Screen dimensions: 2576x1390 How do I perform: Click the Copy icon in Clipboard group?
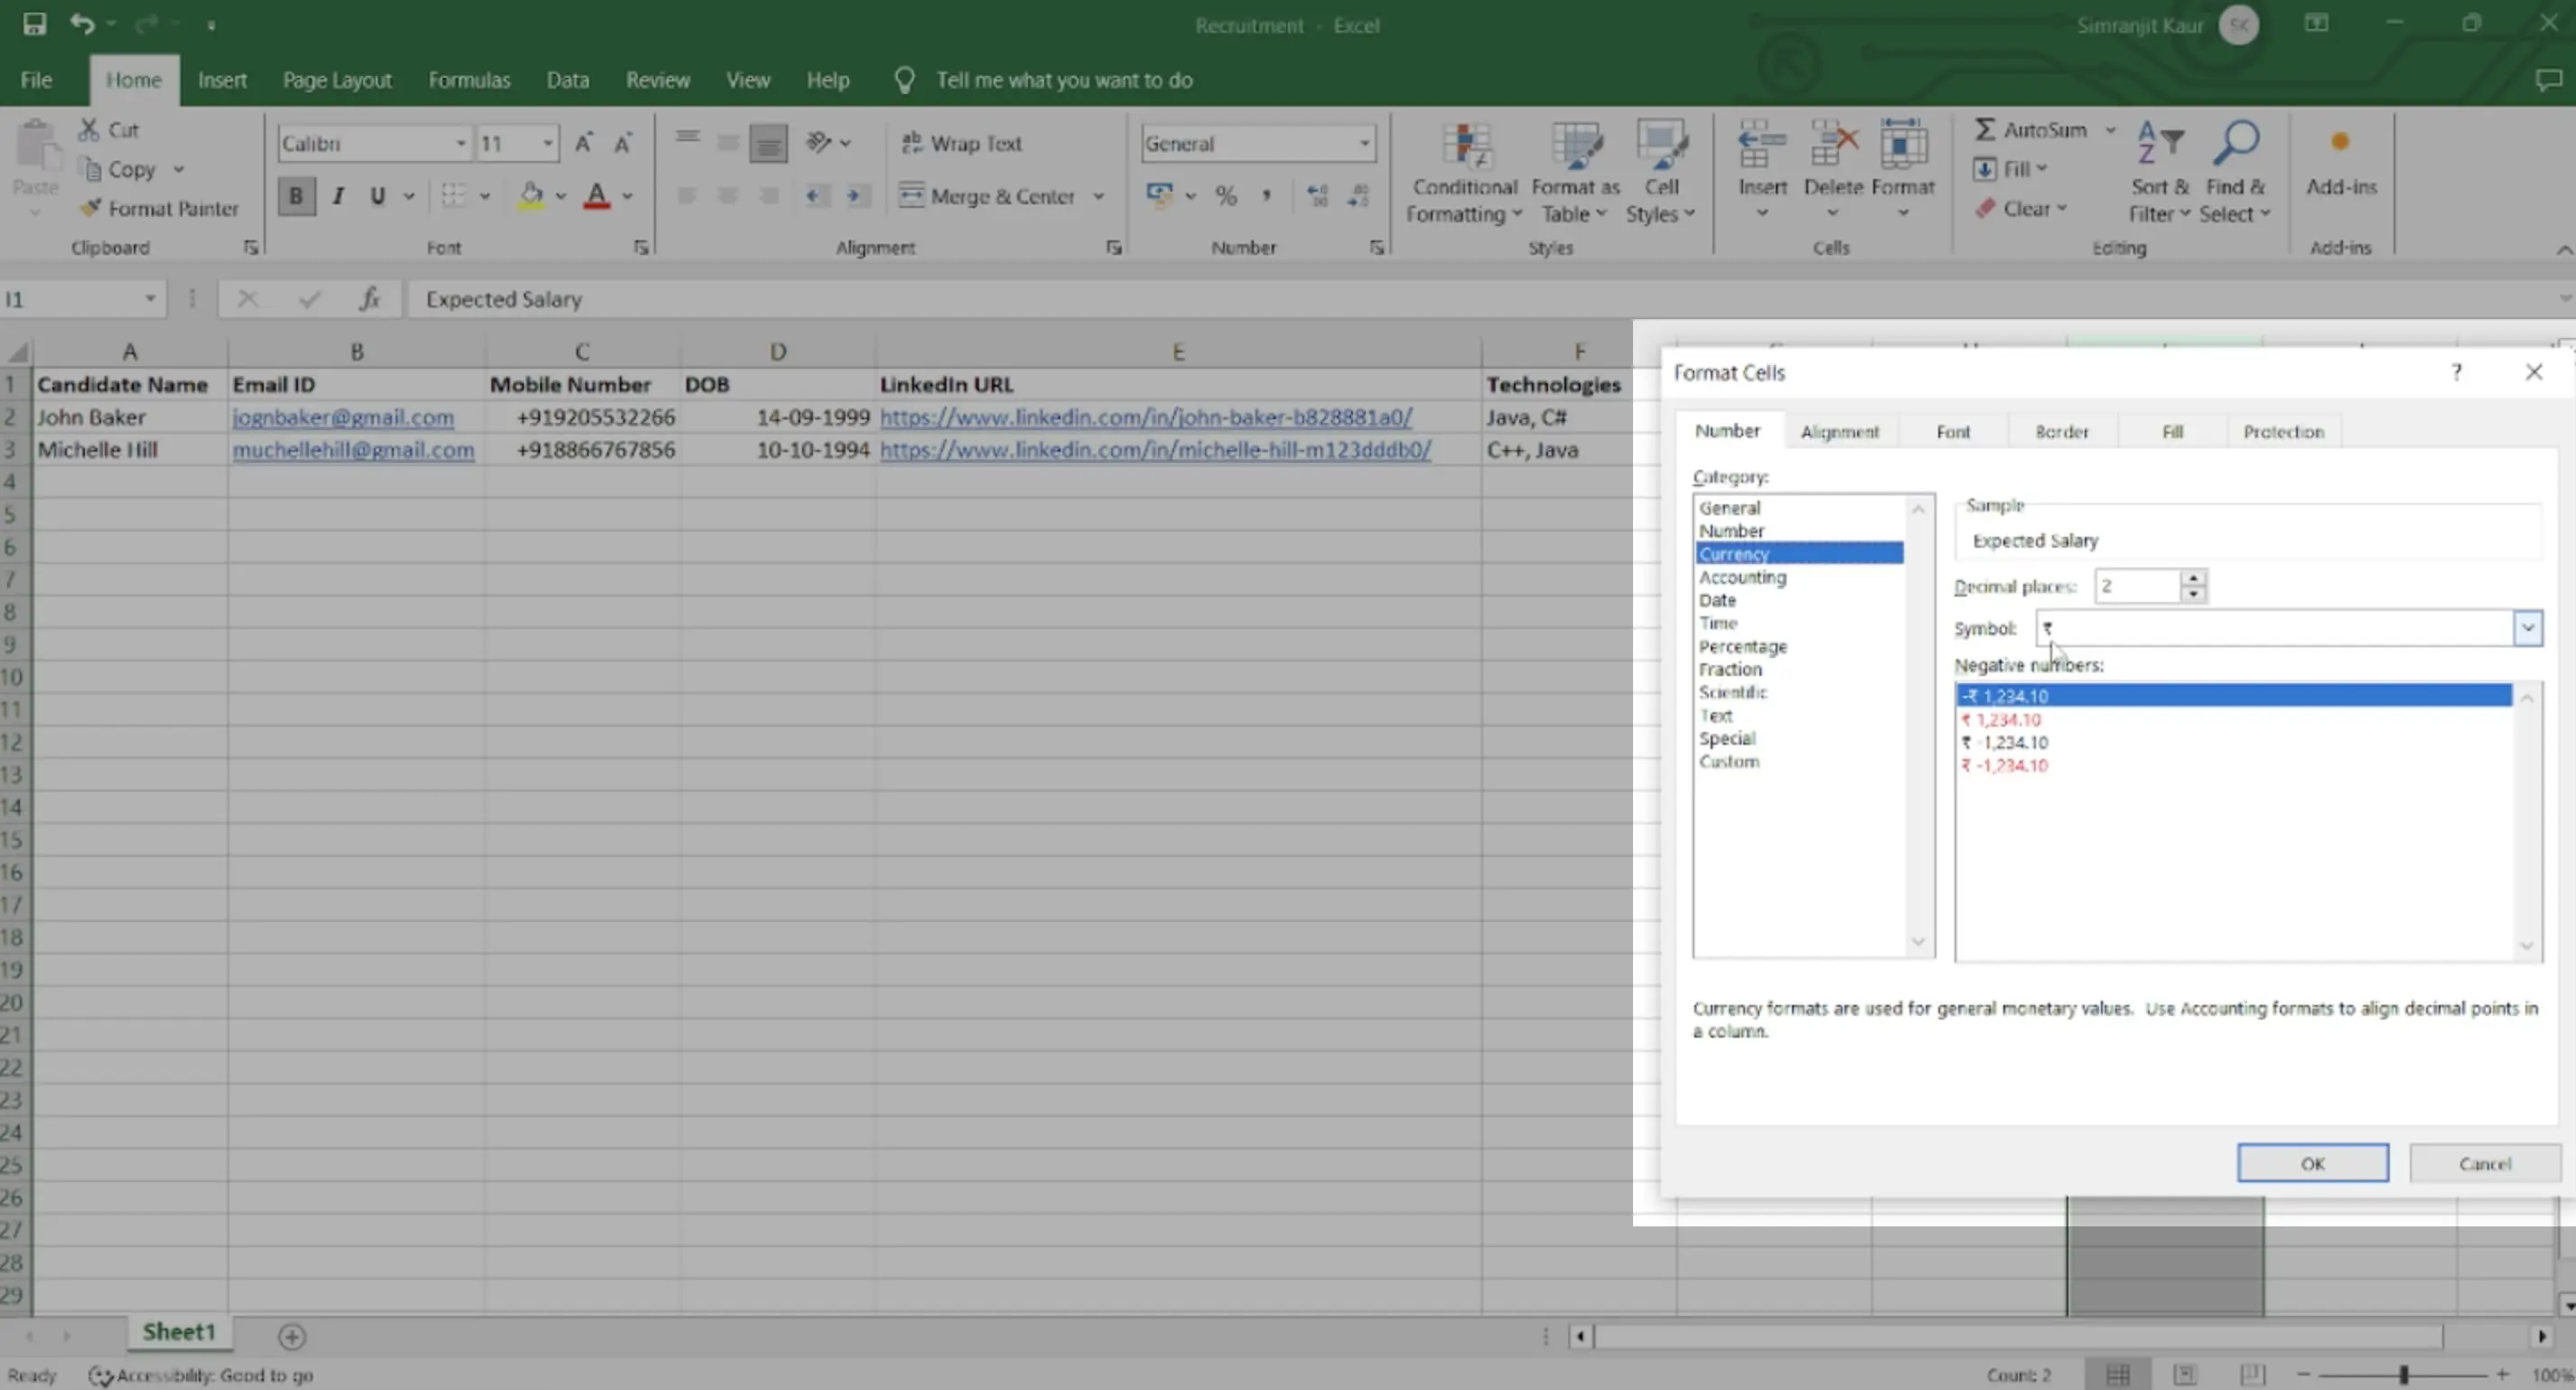(91, 169)
